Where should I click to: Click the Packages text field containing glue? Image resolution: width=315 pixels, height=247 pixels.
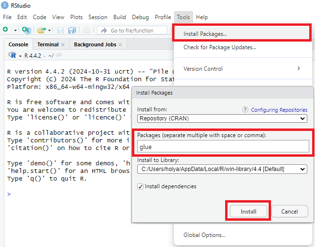(x=222, y=147)
